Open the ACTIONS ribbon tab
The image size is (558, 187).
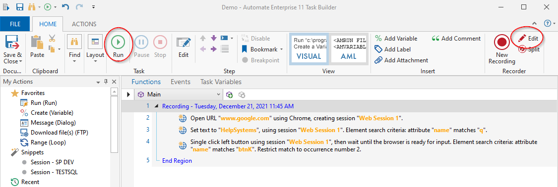(x=84, y=24)
